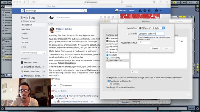The width and height of the screenshot is (200, 112).
Task: Post a sticker in comment
Action: [112, 17]
